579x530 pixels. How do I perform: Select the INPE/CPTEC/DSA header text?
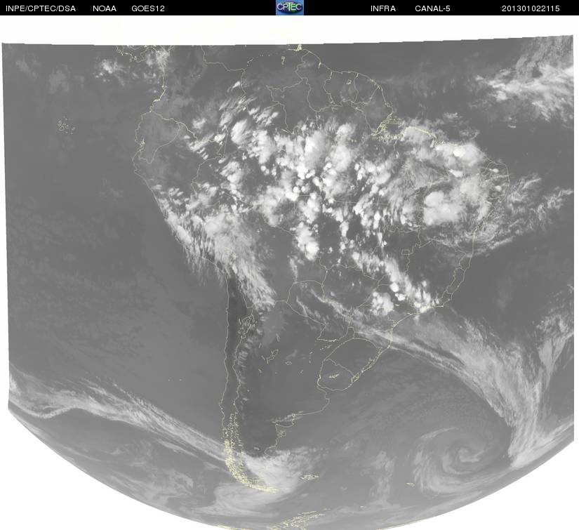(41, 8)
